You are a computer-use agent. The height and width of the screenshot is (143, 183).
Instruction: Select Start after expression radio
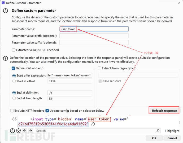[x=14, y=76]
